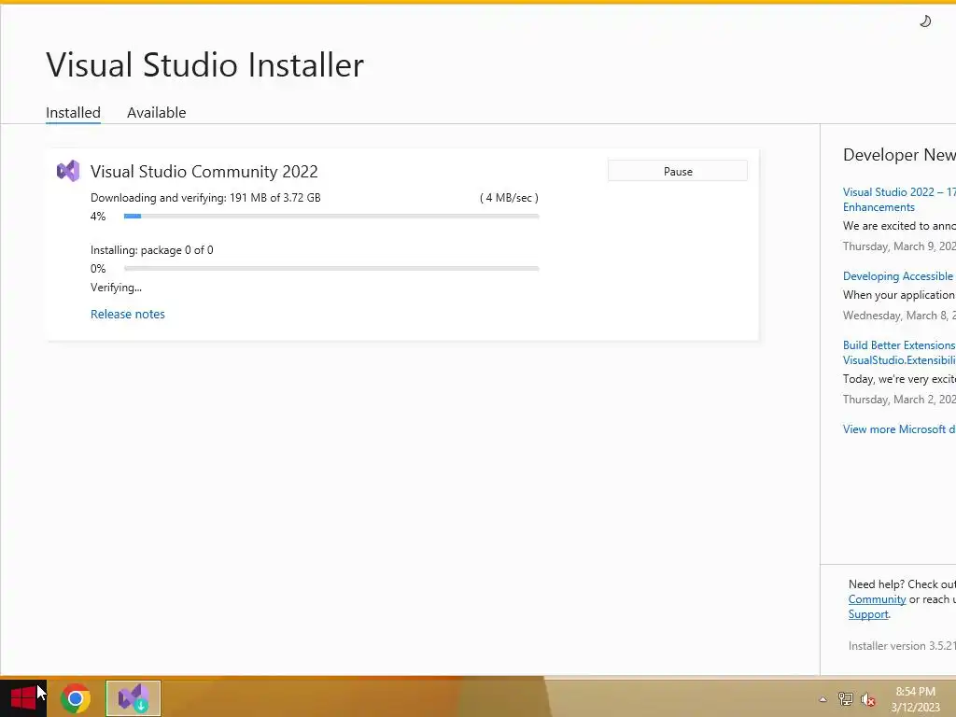Open the Windows Start button
Viewport: 956px width, 717px height.
[x=23, y=698]
